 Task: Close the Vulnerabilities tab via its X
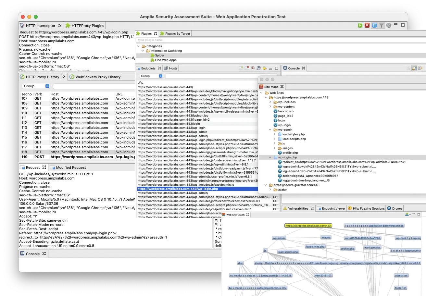pos(312,208)
